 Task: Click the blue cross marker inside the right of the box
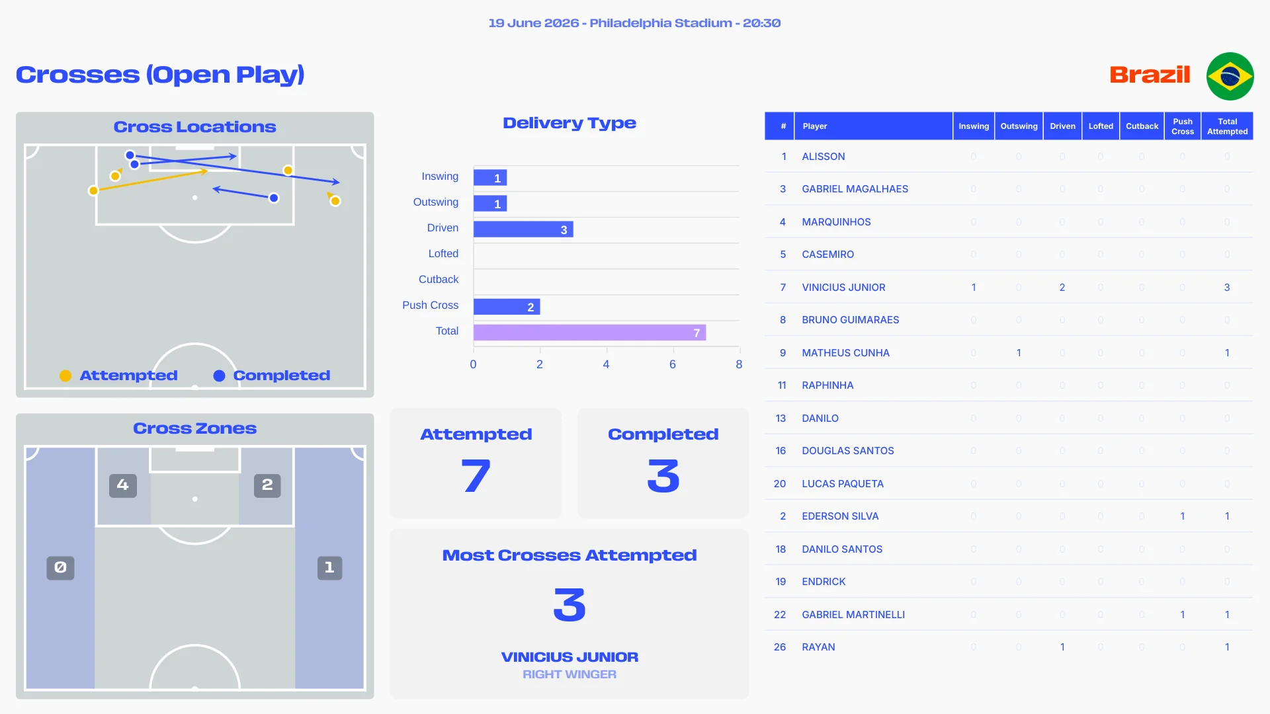274,198
